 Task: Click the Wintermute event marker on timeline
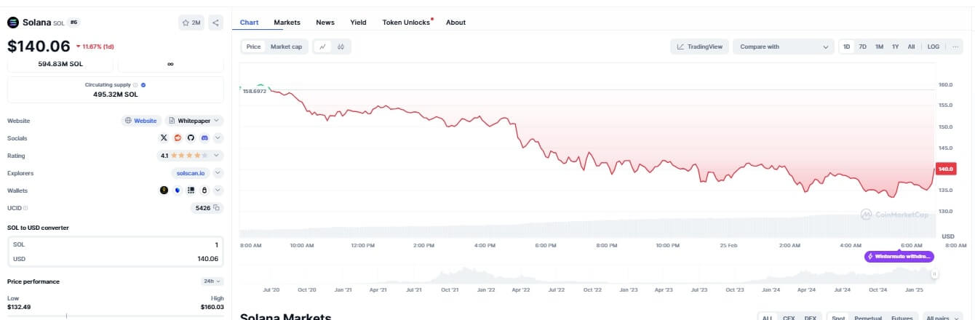(899, 257)
